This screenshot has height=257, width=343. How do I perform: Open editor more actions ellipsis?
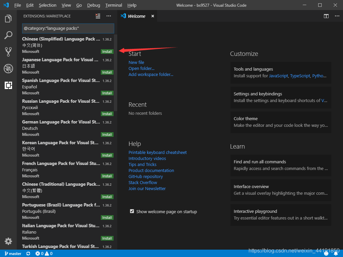coord(337,16)
